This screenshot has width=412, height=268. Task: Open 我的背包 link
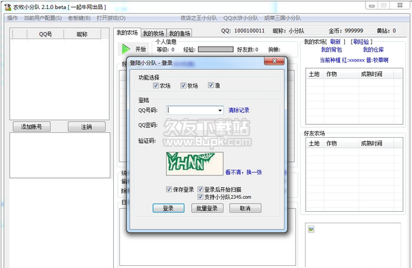(331, 49)
